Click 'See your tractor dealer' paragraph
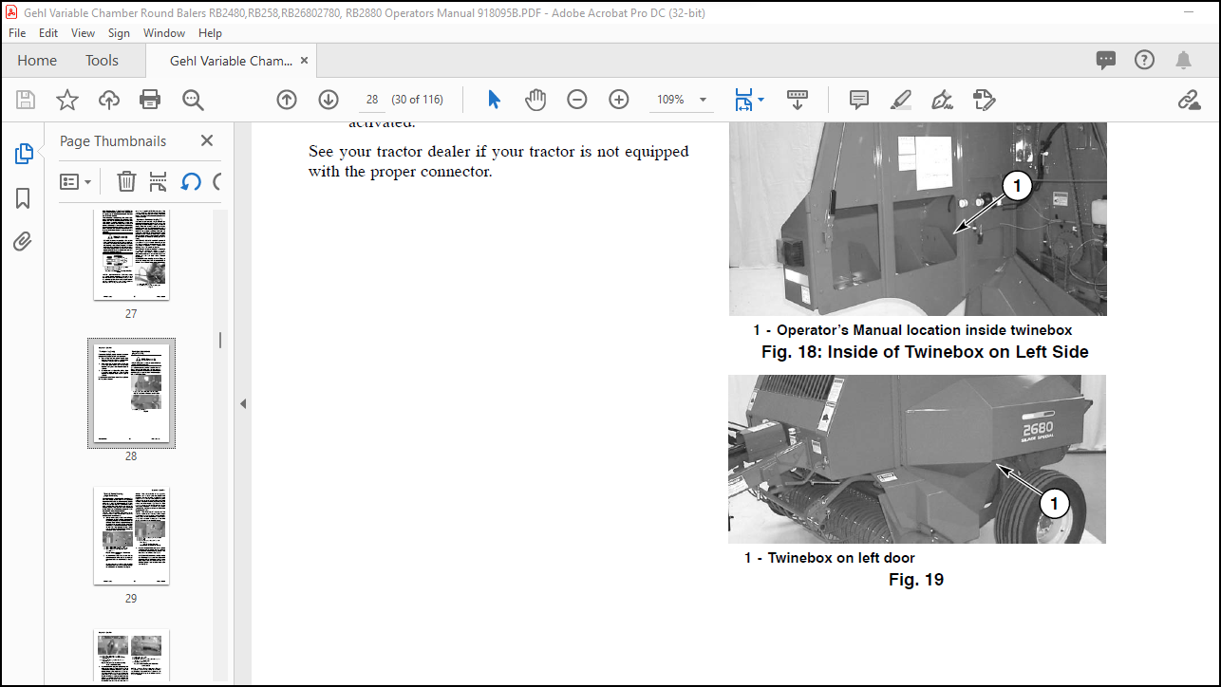Screen dimensions: 1221x687 coord(498,161)
